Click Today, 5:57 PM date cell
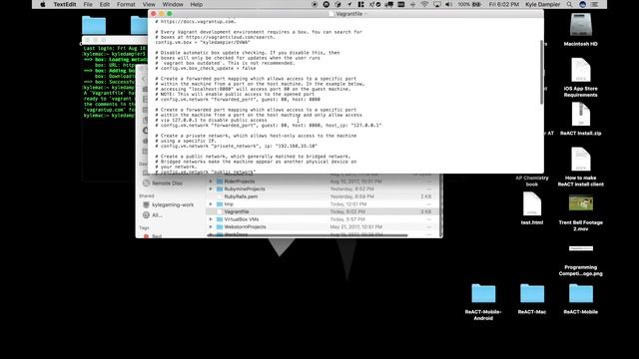639x359 pixels. pyautogui.click(x=348, y=219)
